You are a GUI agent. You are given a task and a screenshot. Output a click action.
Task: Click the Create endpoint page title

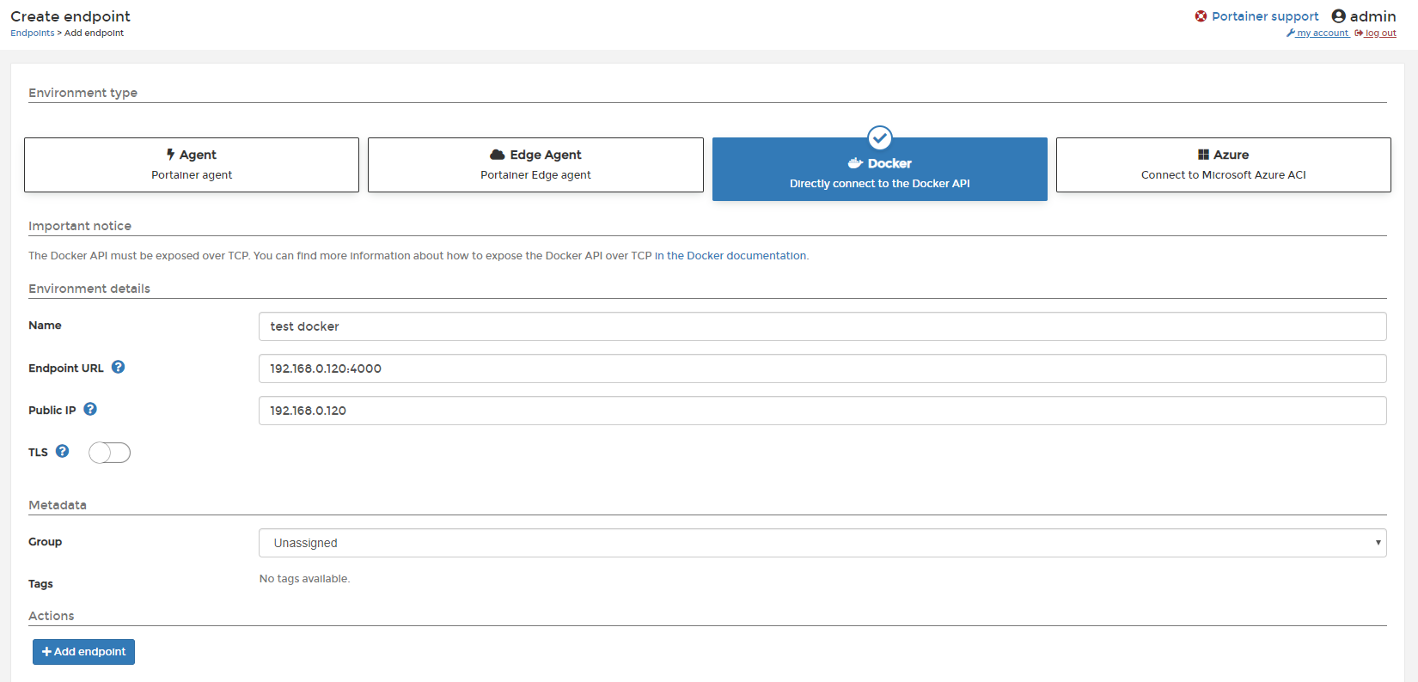click(70, 16)
